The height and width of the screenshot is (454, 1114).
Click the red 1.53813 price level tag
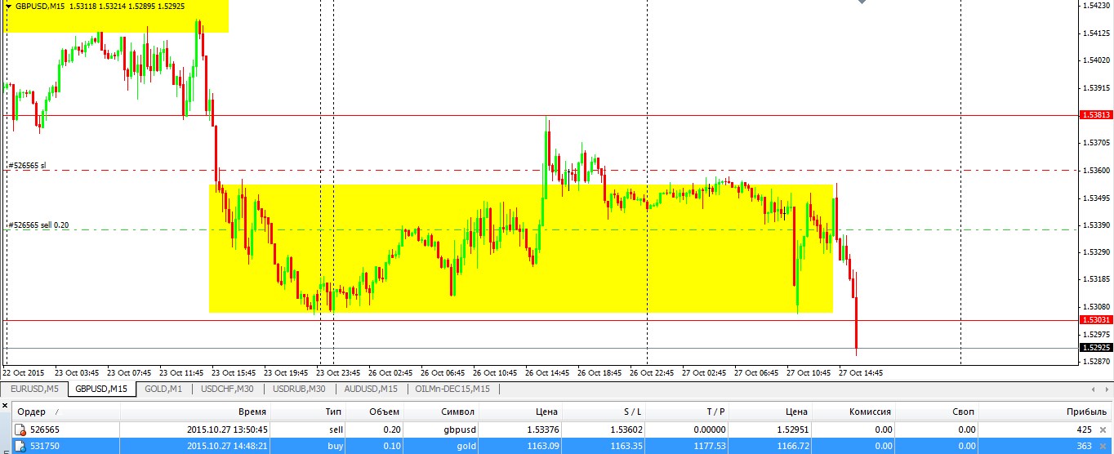1095,115
